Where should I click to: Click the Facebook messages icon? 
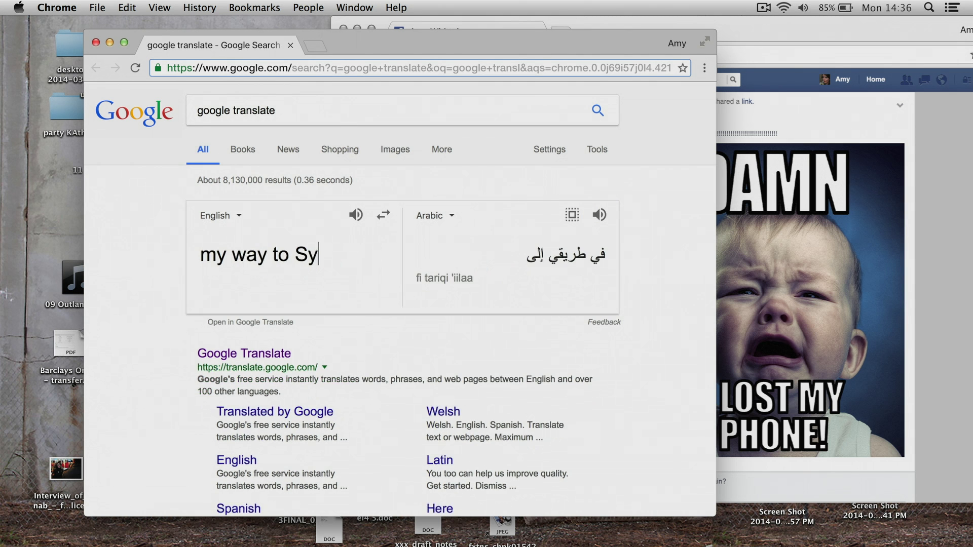(x=924, y=80)
